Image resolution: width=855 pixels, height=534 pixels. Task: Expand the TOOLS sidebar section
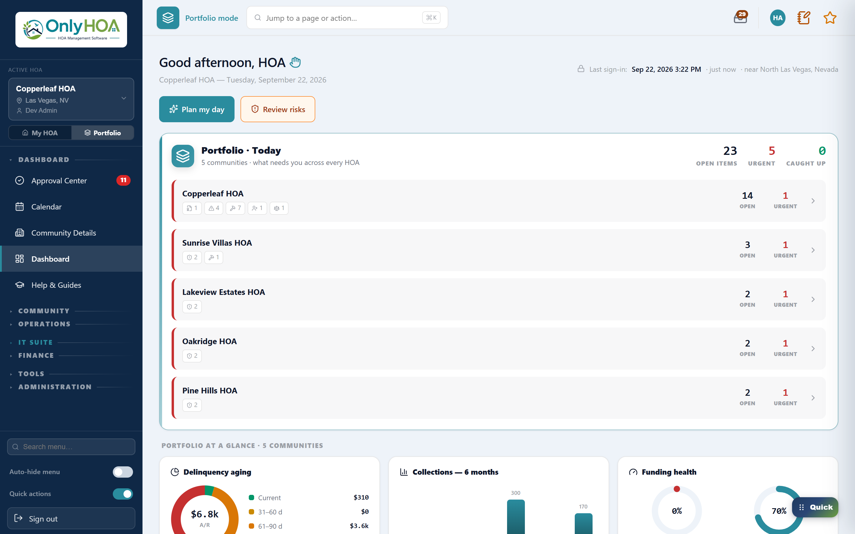coord(31,374)
